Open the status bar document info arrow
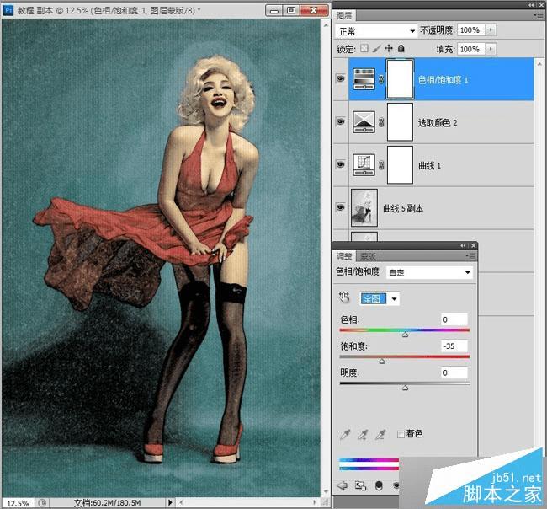Image resolution: width=547 pixels, height=509 pixels. click(x=170, y=502)
